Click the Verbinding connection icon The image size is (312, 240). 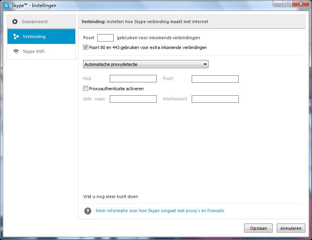click(x=16, y=36)
